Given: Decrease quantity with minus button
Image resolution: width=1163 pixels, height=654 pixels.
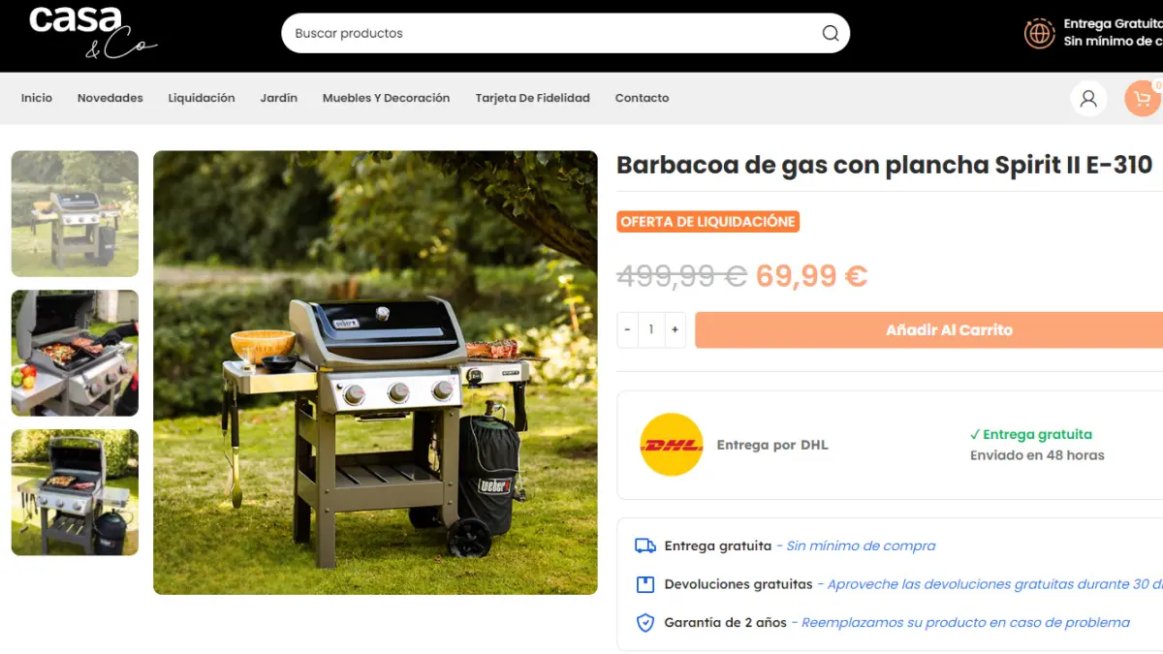Looking at the screenshot, I should tap(627, 329).
